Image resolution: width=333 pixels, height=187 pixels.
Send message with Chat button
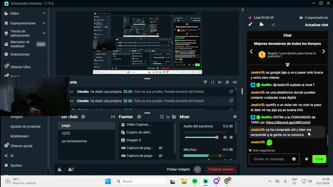pos(319,159)
